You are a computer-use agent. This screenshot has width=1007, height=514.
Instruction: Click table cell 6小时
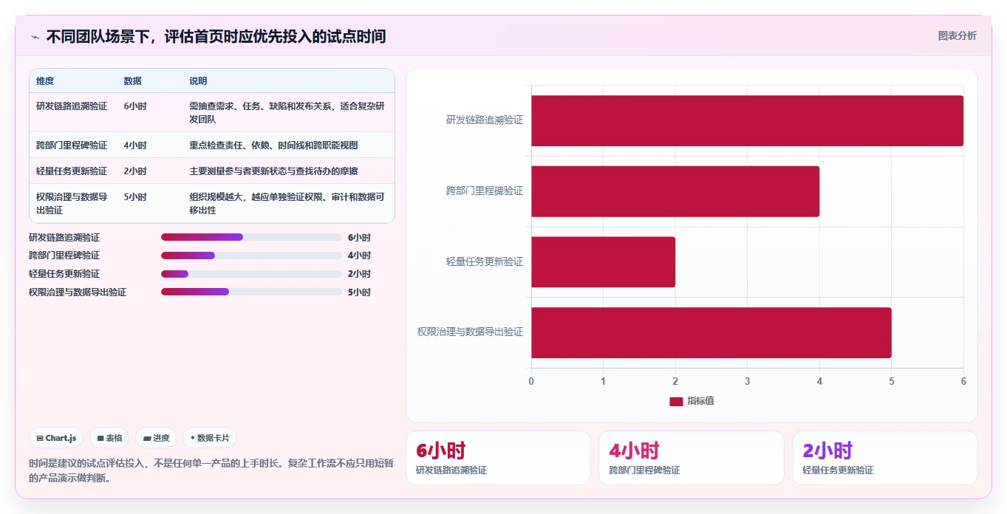135,106
